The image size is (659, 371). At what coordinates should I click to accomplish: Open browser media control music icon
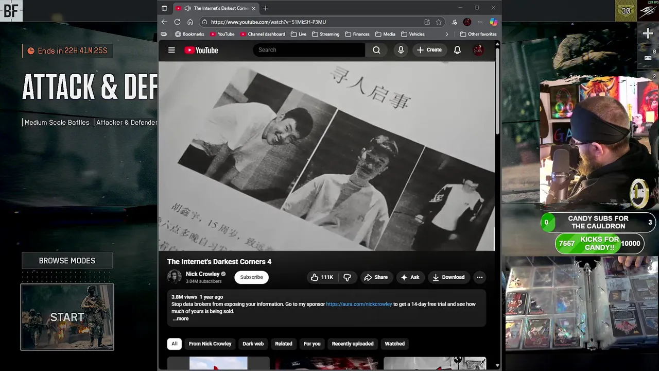click(x=454, y=22)
